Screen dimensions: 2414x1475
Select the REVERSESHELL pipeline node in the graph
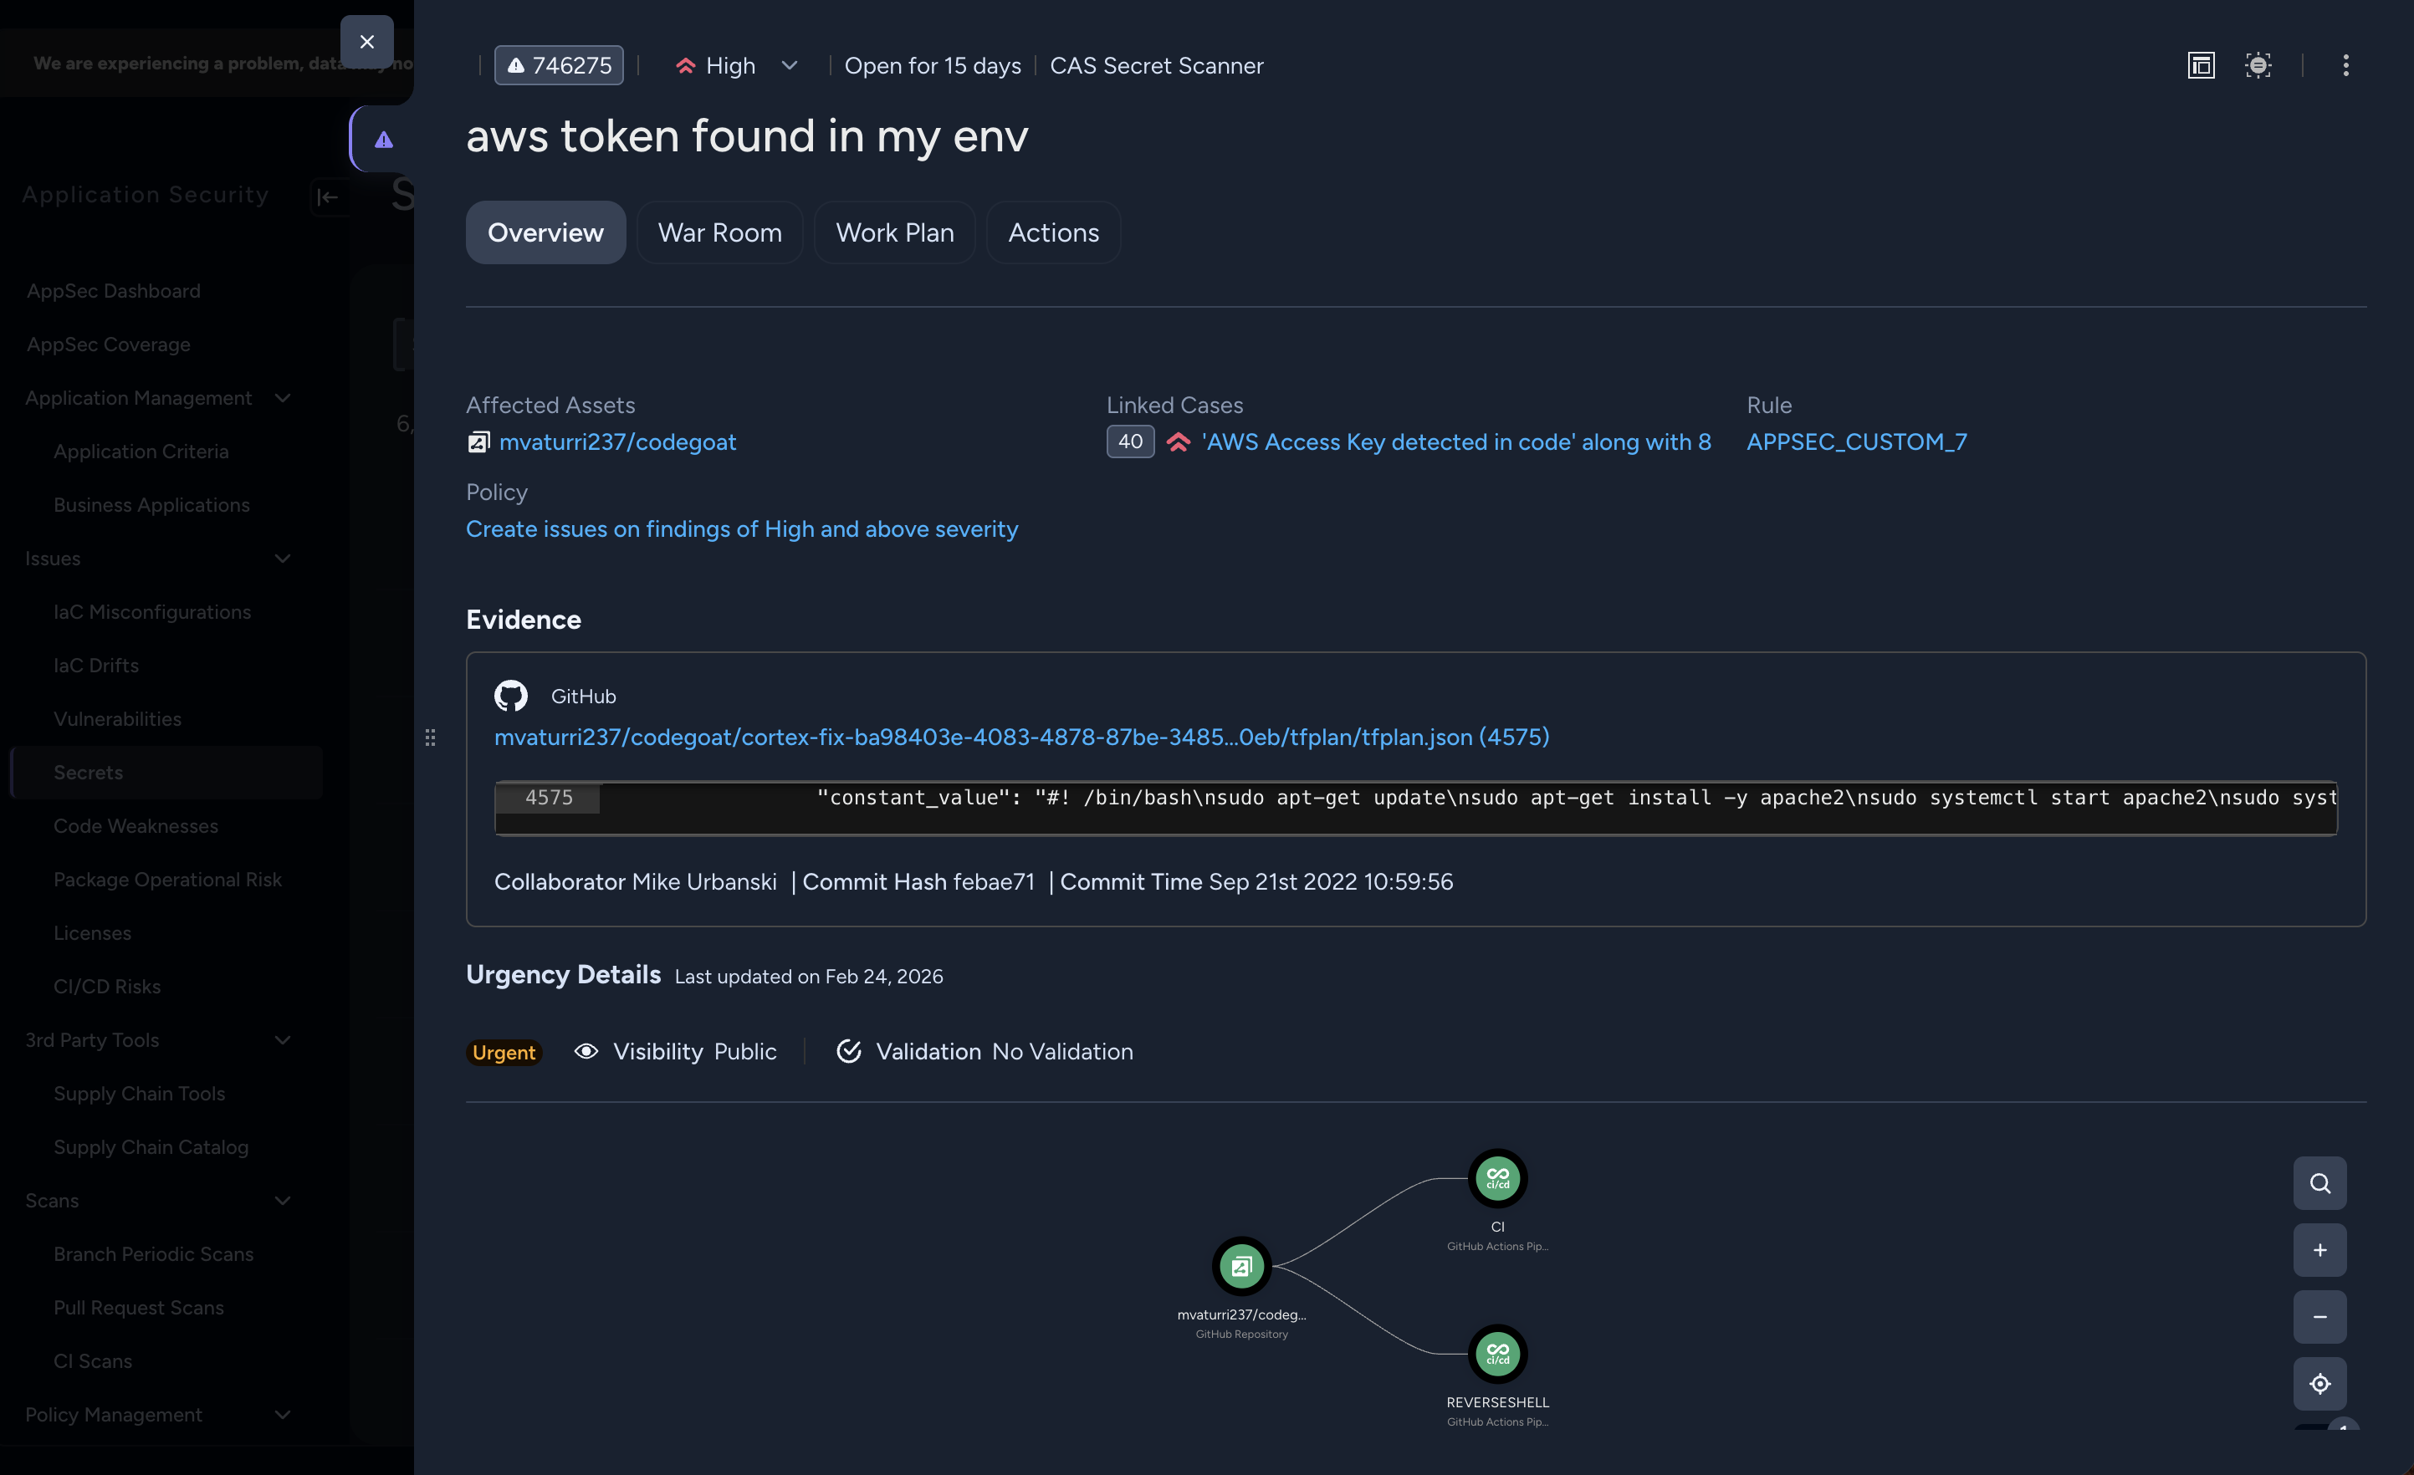[x=1497, y=1354]
